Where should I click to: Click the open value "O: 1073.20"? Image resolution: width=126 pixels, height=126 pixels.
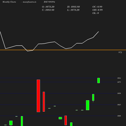[48, 7]
